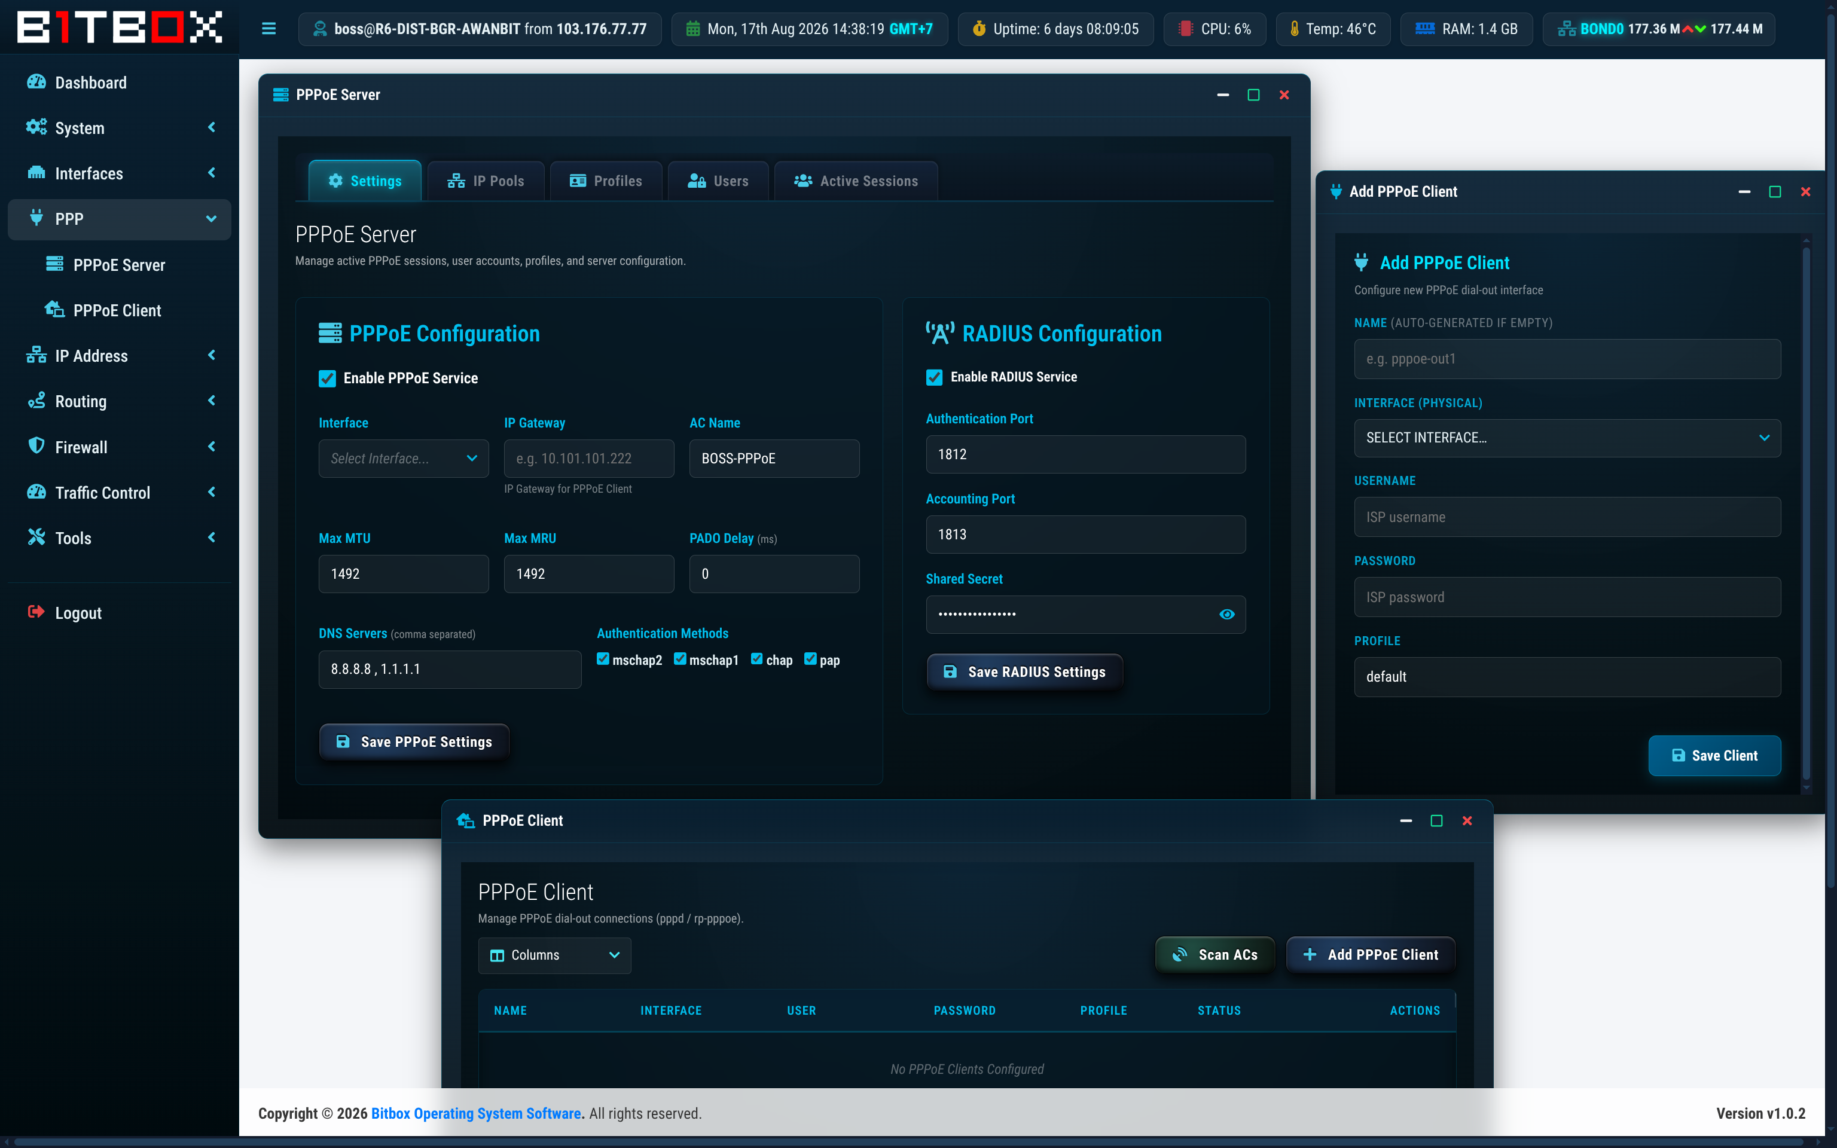Toggle the hamburger sidebar menu icon
The width and height of the screenshot is (1837, 1148).
click(x=268, y=29)
